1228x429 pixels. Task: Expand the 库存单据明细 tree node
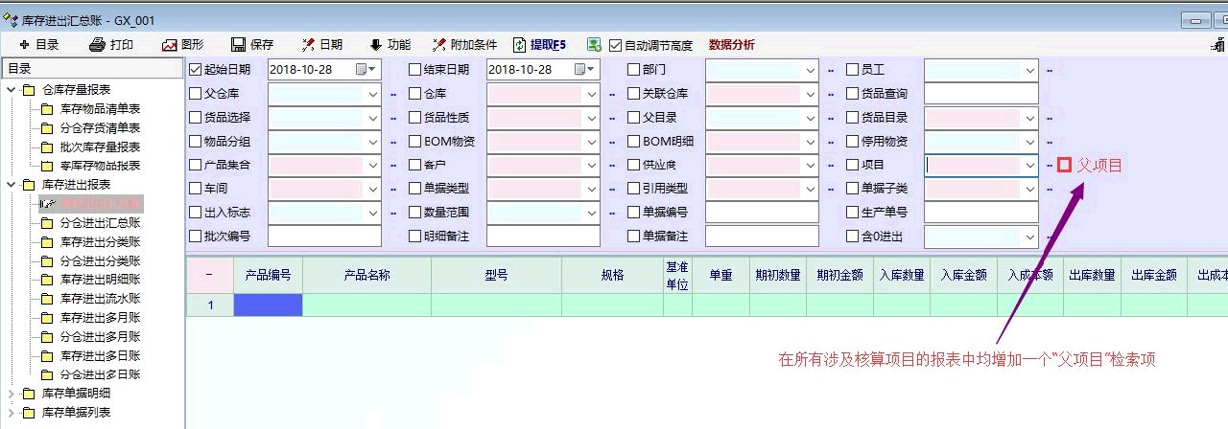pyautogui.click(x=12, y=393)
